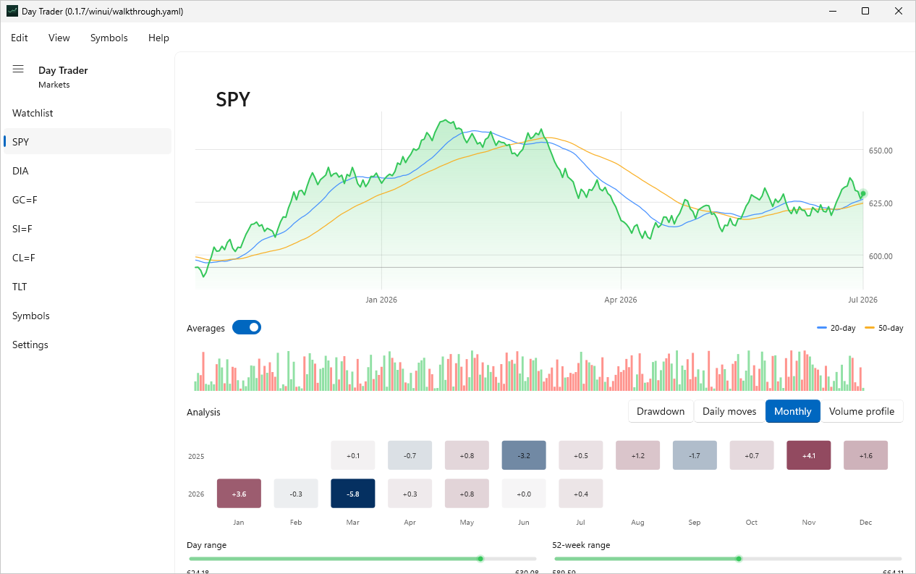The width and height of the screenshot is (916, 574).
Task: Click the 625.00 price axis label
Action: (x=881, y=203)
